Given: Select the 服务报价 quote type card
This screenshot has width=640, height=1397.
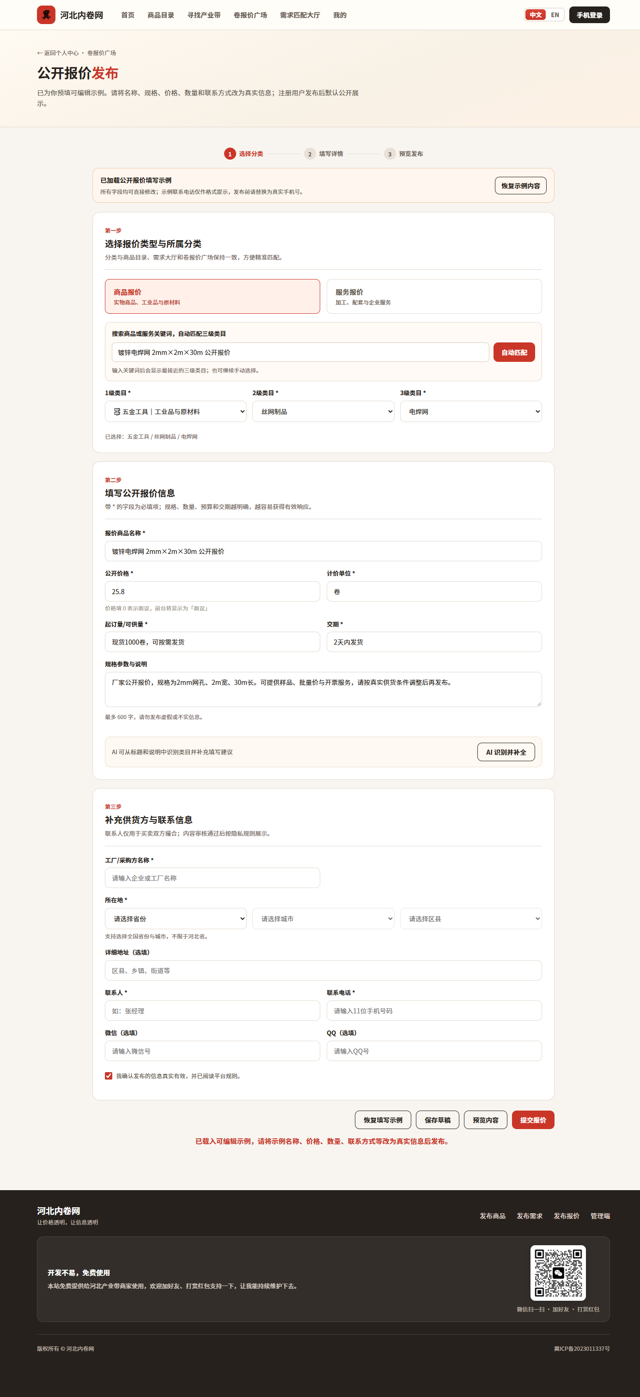Looking at the screenshot, I should point(434,296).
